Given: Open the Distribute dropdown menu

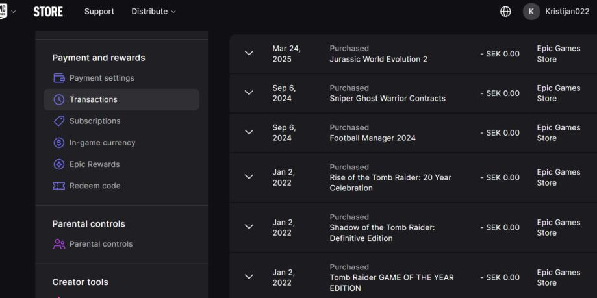Looking at the screenshot, I should click(x=153, y=12).
